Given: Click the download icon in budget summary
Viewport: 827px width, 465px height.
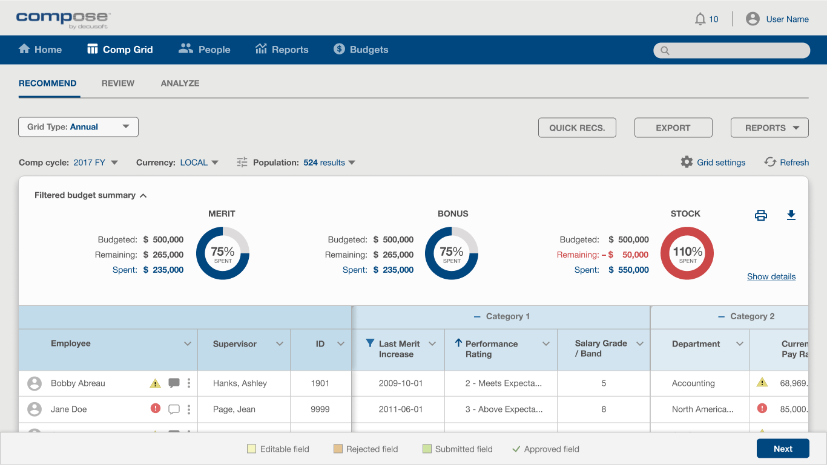Looking at the screenshot, I should click(791, 215).
